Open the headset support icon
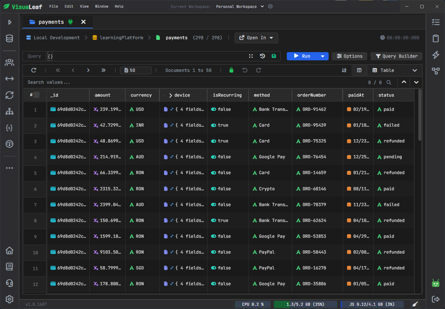This screenshot has width=445, height=309. click(x=10, y=283)
